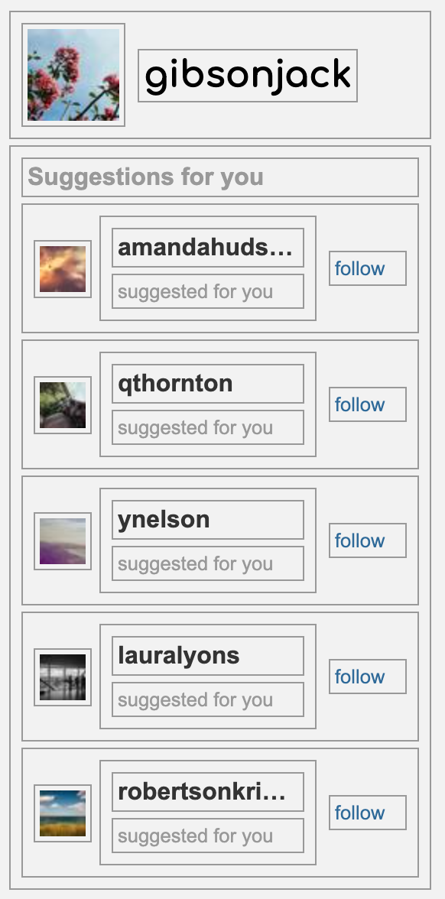Screen dimensions: 445x899
Task: Open gibsonjack's flower profile picture
Action: pos(73,75)
